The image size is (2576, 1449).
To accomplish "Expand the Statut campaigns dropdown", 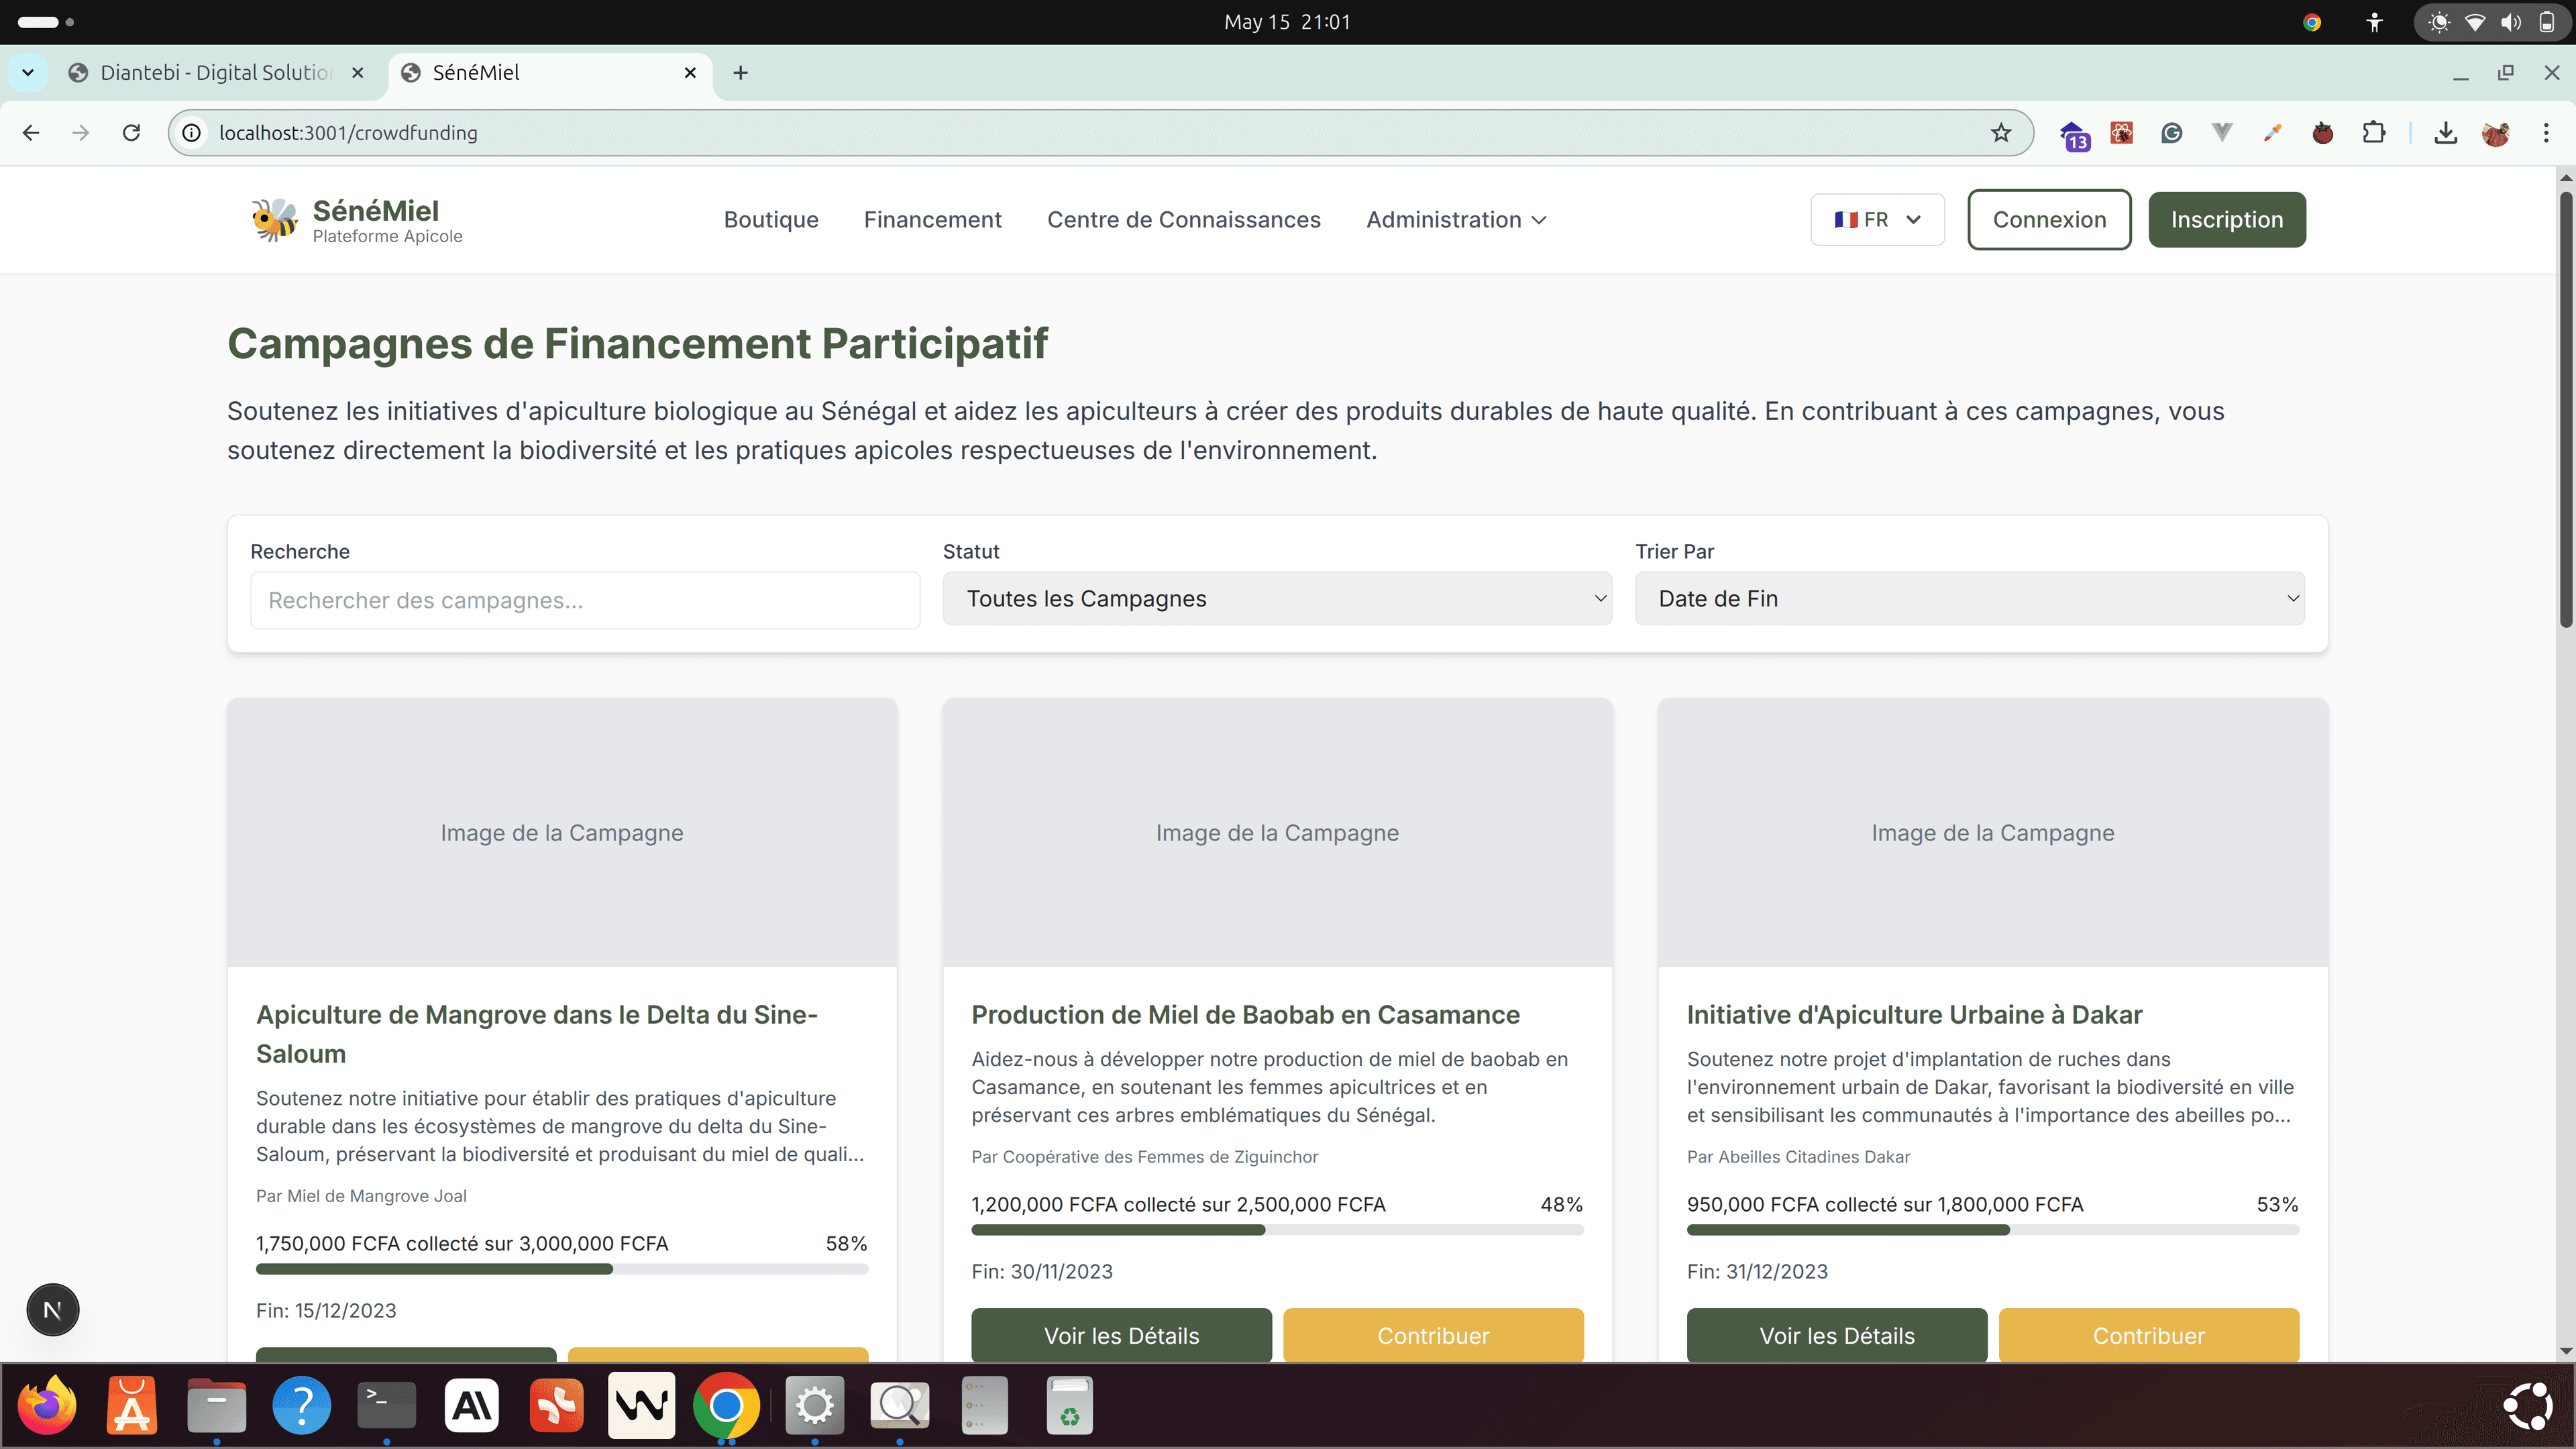I will coord(1276,599).
